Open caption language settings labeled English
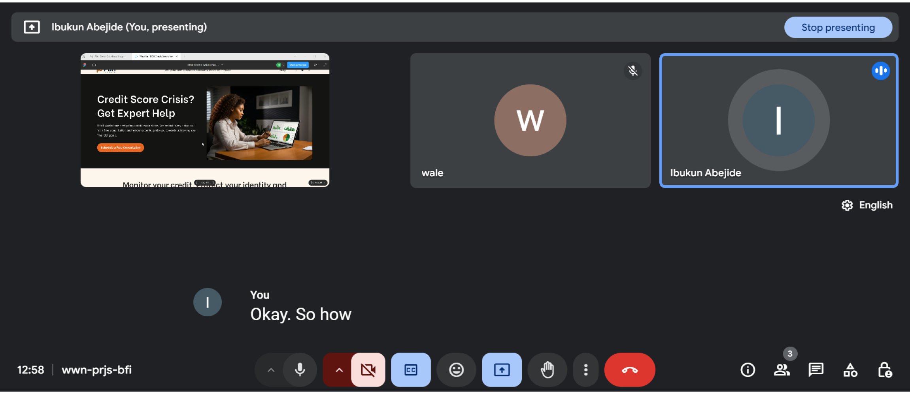The height and width of the screenshot is (398, 910). tap(867, 205)
